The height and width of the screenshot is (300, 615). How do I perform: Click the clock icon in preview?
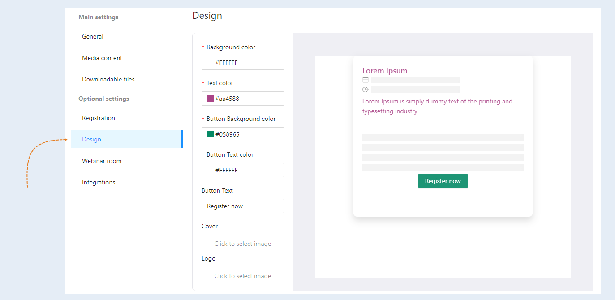pyautogui.click(x=366, y=90)
